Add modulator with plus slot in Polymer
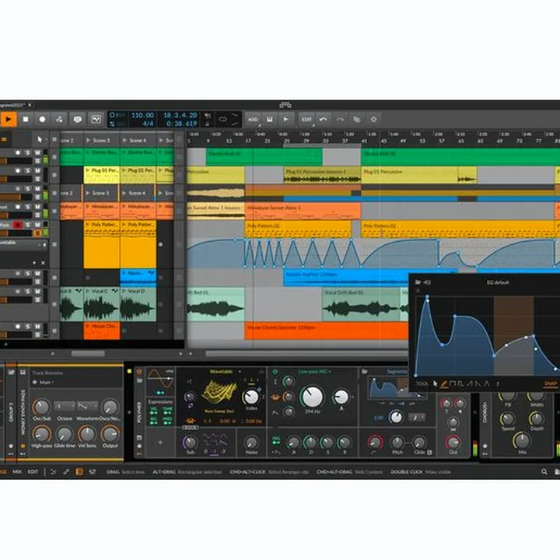 (160, 442)
